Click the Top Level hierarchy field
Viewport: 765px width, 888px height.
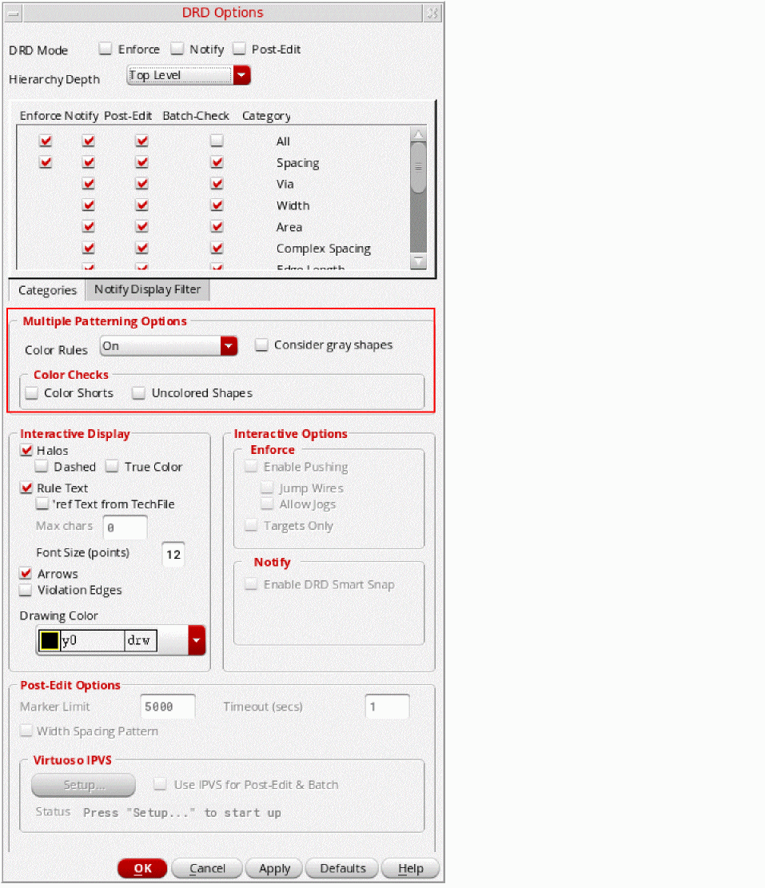[180, 75]
